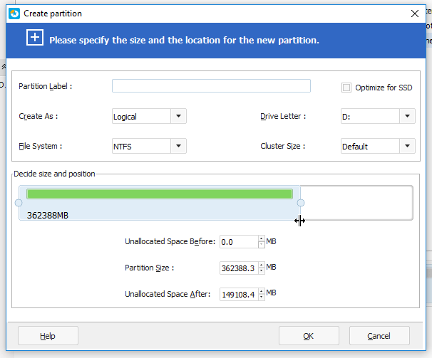
Task: Decrease Partition Size with the down arrow
Action: point(262,271)
